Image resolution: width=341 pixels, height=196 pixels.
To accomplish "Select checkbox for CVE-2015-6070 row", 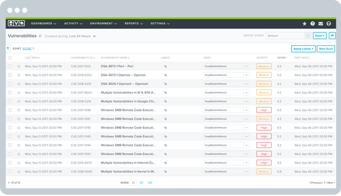I will (x=10, y=163).
